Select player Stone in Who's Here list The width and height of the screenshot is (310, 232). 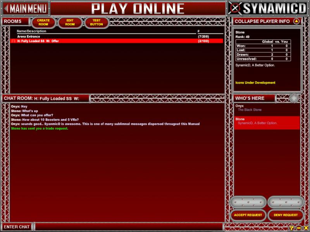267,121
